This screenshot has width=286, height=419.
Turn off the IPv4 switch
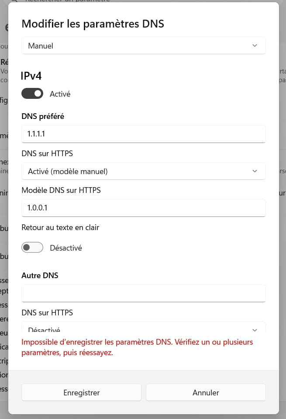point(32,94)
